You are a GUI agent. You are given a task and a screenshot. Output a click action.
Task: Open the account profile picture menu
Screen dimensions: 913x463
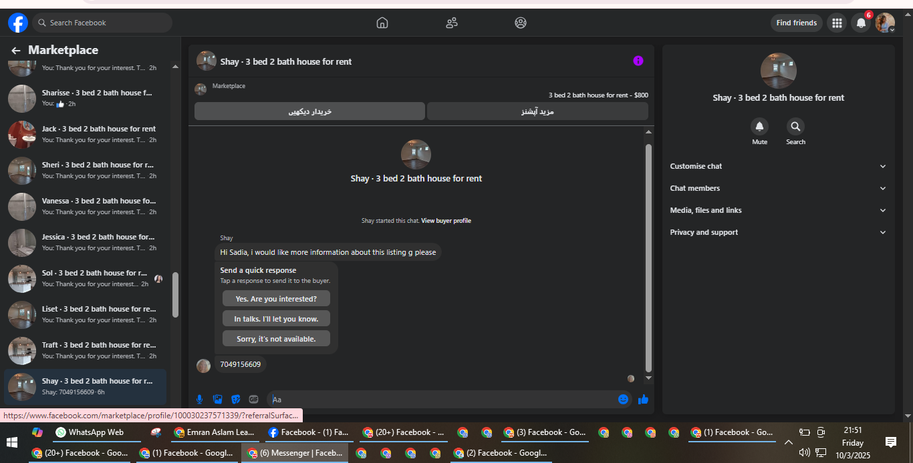[x=885, y=23]
